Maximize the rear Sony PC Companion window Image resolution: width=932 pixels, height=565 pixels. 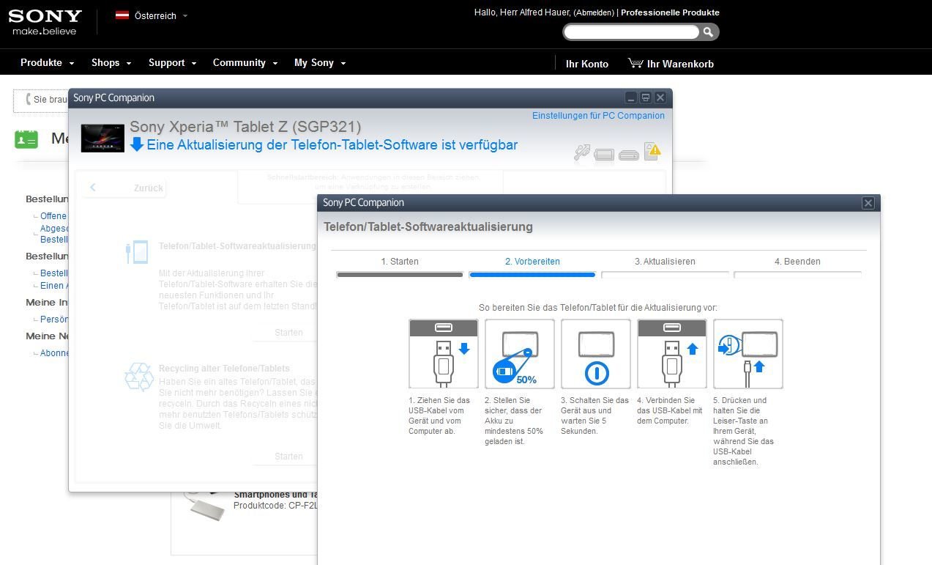click(x=646, y=97)
